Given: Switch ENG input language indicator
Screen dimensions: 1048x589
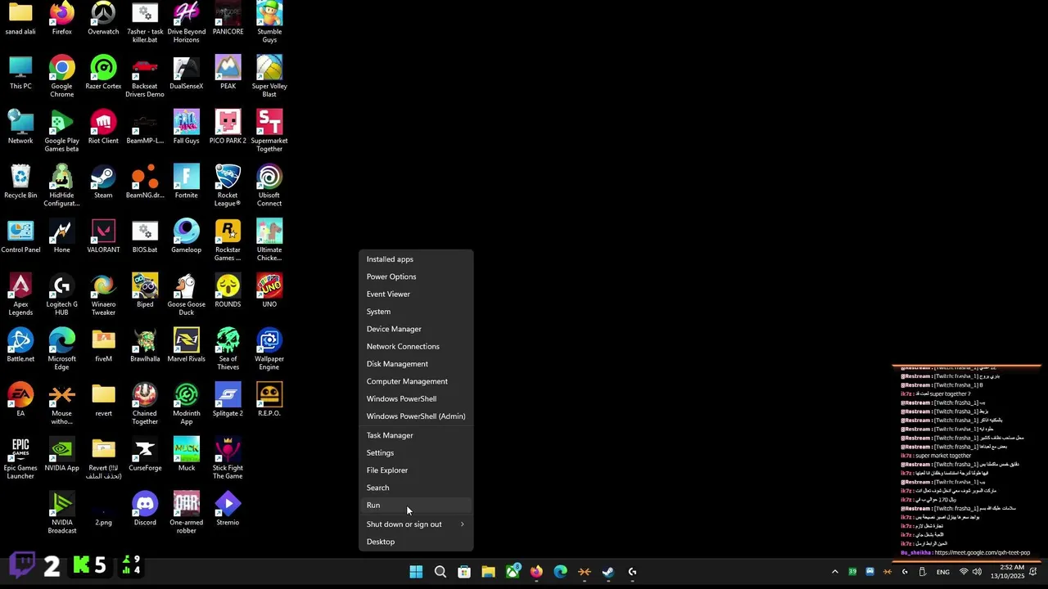Looking at the screenshot, I should [x=943, y=572].
